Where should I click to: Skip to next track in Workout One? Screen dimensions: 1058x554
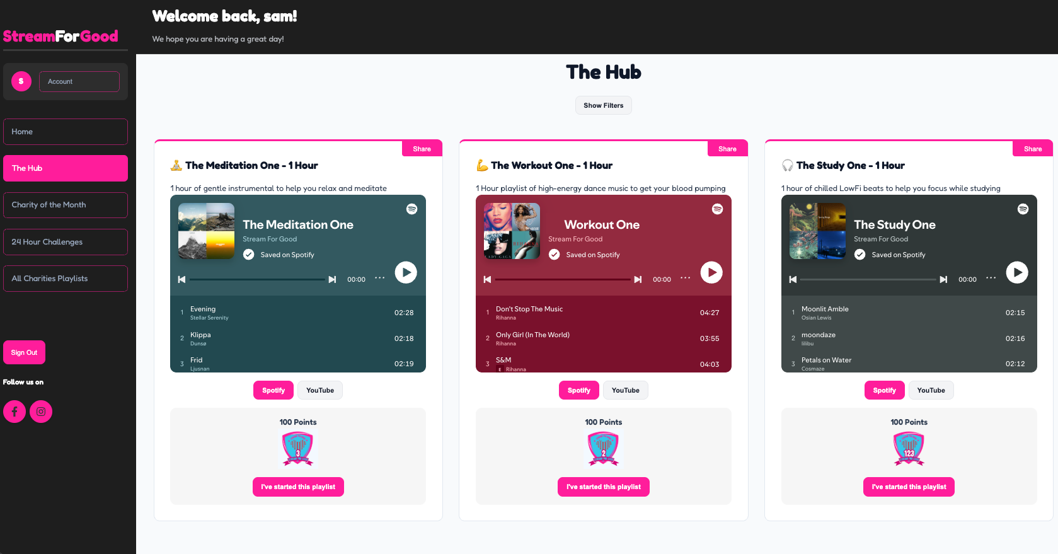[638, 279]
